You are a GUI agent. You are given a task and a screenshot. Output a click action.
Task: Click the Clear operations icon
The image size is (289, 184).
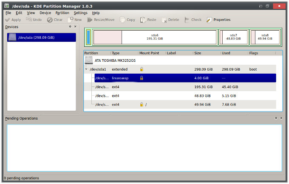click(x=50, y=20)
